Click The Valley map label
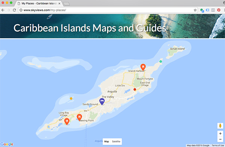Screen dimensions: 225x147 (108, 97)
